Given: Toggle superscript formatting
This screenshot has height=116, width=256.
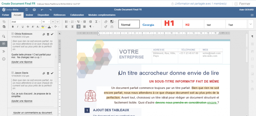Looking at the screenshot, I should (33, 27).
